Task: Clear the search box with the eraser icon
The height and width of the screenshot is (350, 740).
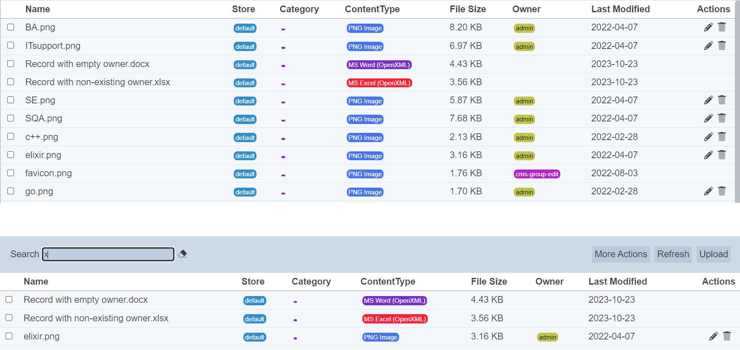Action: (x=182, y=254)
